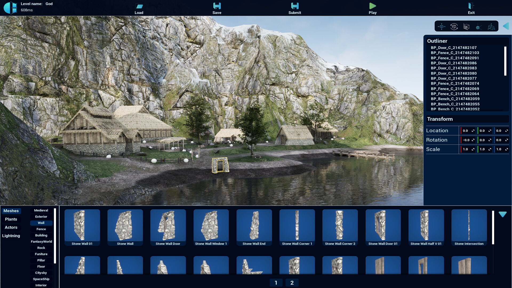Select BP_Door_C_2147482086 in Outliner

coord(454,63)
